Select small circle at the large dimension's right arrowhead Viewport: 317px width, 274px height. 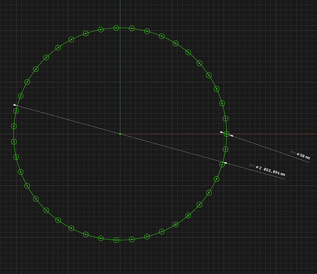(x=222, y=164)
